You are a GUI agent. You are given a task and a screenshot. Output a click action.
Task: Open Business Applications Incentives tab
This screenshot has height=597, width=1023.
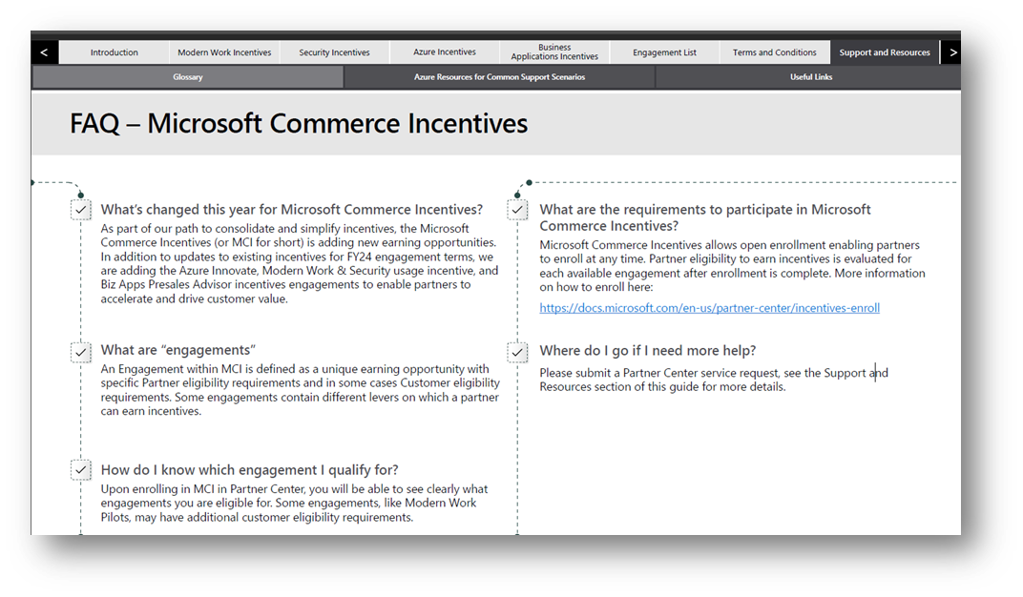click(554, 52)
